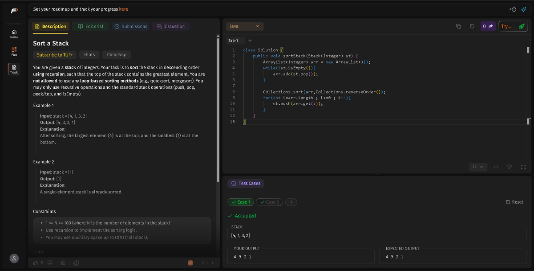Click the sticker icon next to bug icon

(76, 263)
